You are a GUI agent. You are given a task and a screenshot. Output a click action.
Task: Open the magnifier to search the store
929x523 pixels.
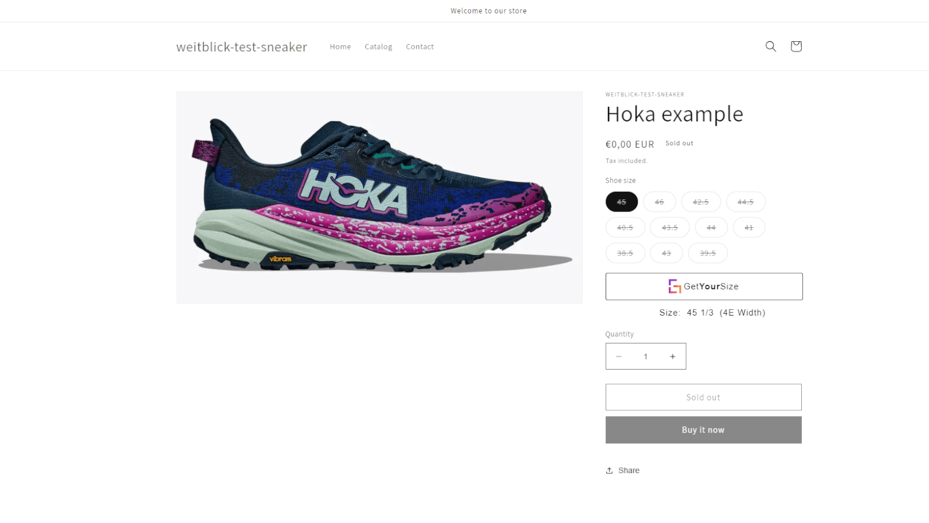pyautogui.click(x=770, y=46)
